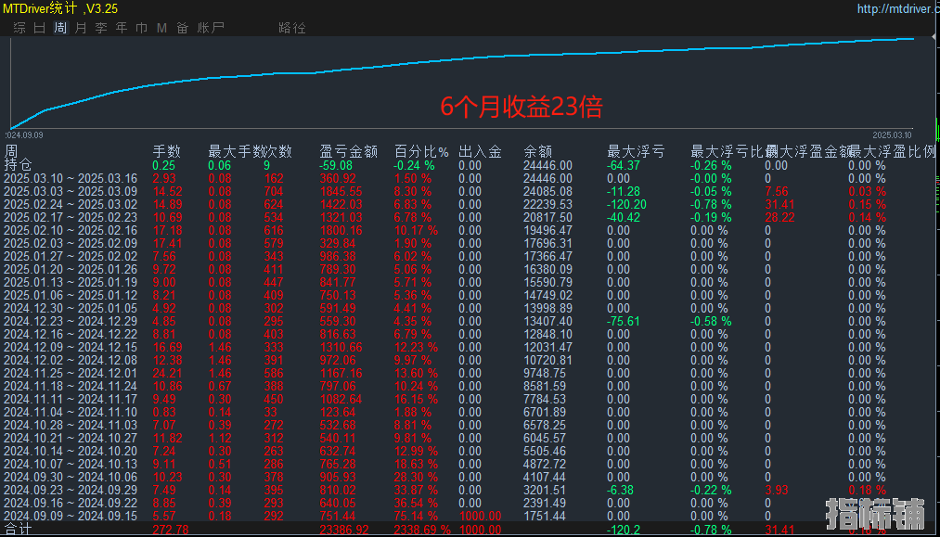Select week 2025.02.03 ~ 2025.02.09
The image size is (940, 537).
click(71, 243)
